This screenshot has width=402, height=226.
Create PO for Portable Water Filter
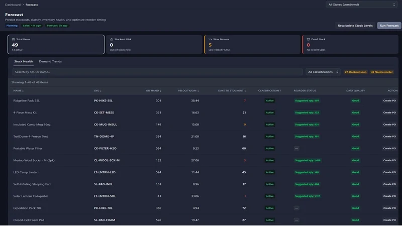(389, 148)
